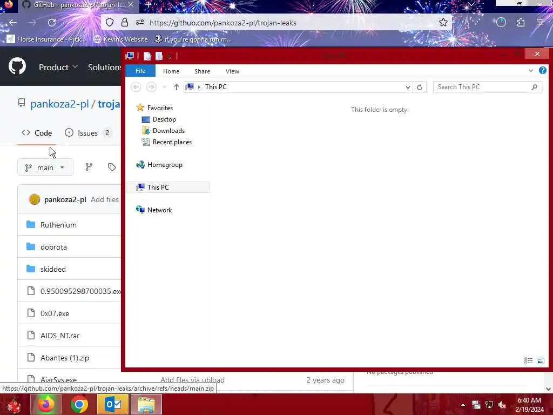
Task: Click New folder icon in Explorer title bar
Action: click(x=159, y=56)
